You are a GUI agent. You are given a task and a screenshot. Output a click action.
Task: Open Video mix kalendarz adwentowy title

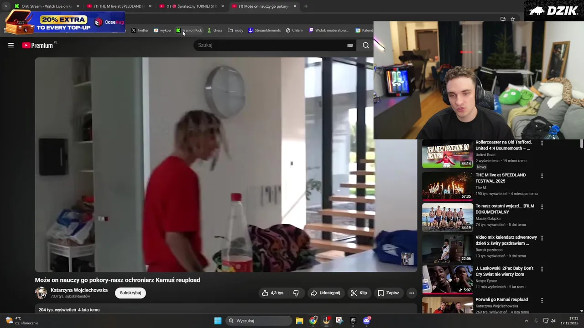506,241
